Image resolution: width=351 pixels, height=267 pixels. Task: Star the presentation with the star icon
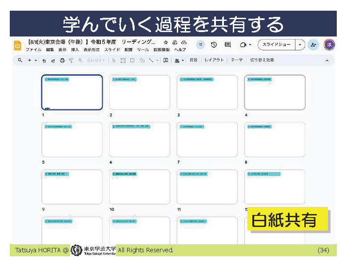[166, 42]
